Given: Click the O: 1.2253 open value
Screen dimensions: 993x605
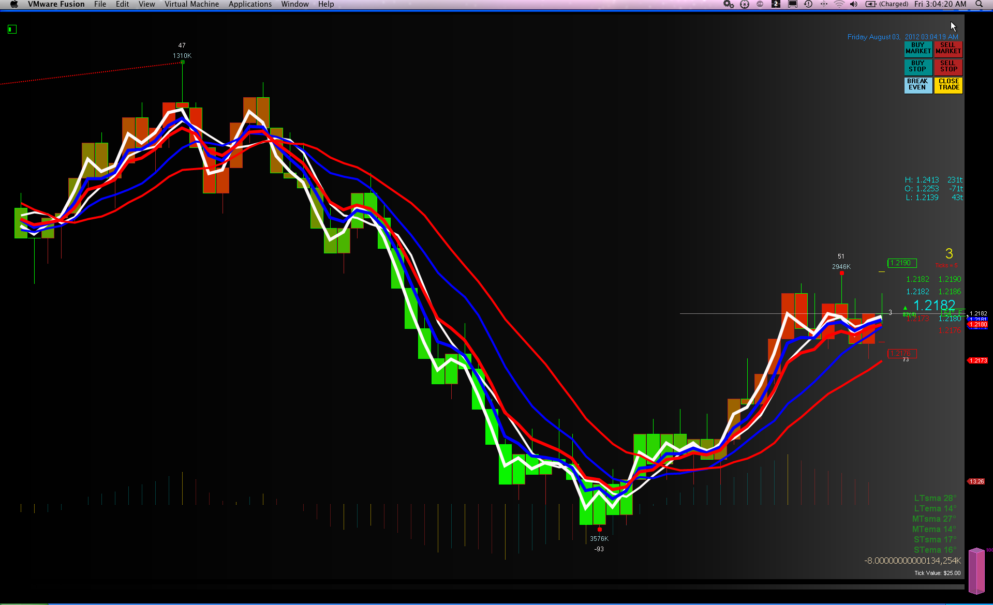Looking at the screenshot, I should (922, 189).
